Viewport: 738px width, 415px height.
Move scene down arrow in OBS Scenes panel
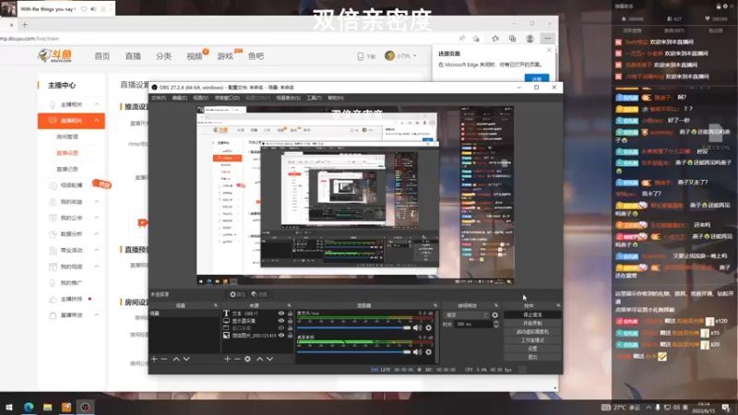click(x=186, y=359)
